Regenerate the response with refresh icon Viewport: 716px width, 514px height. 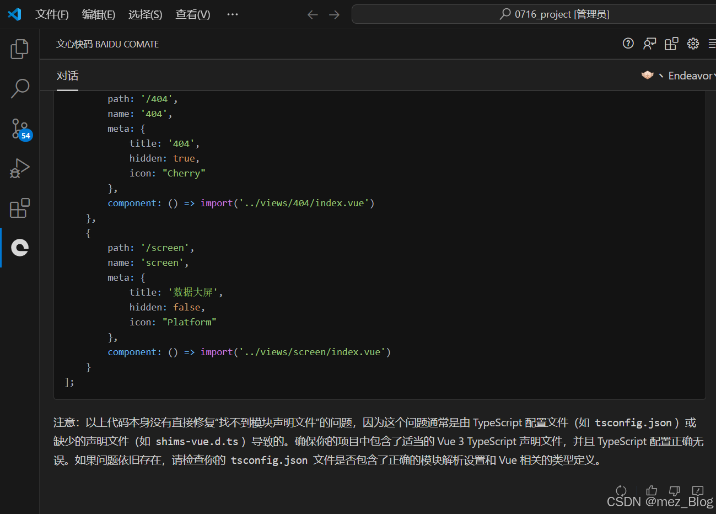621,491
